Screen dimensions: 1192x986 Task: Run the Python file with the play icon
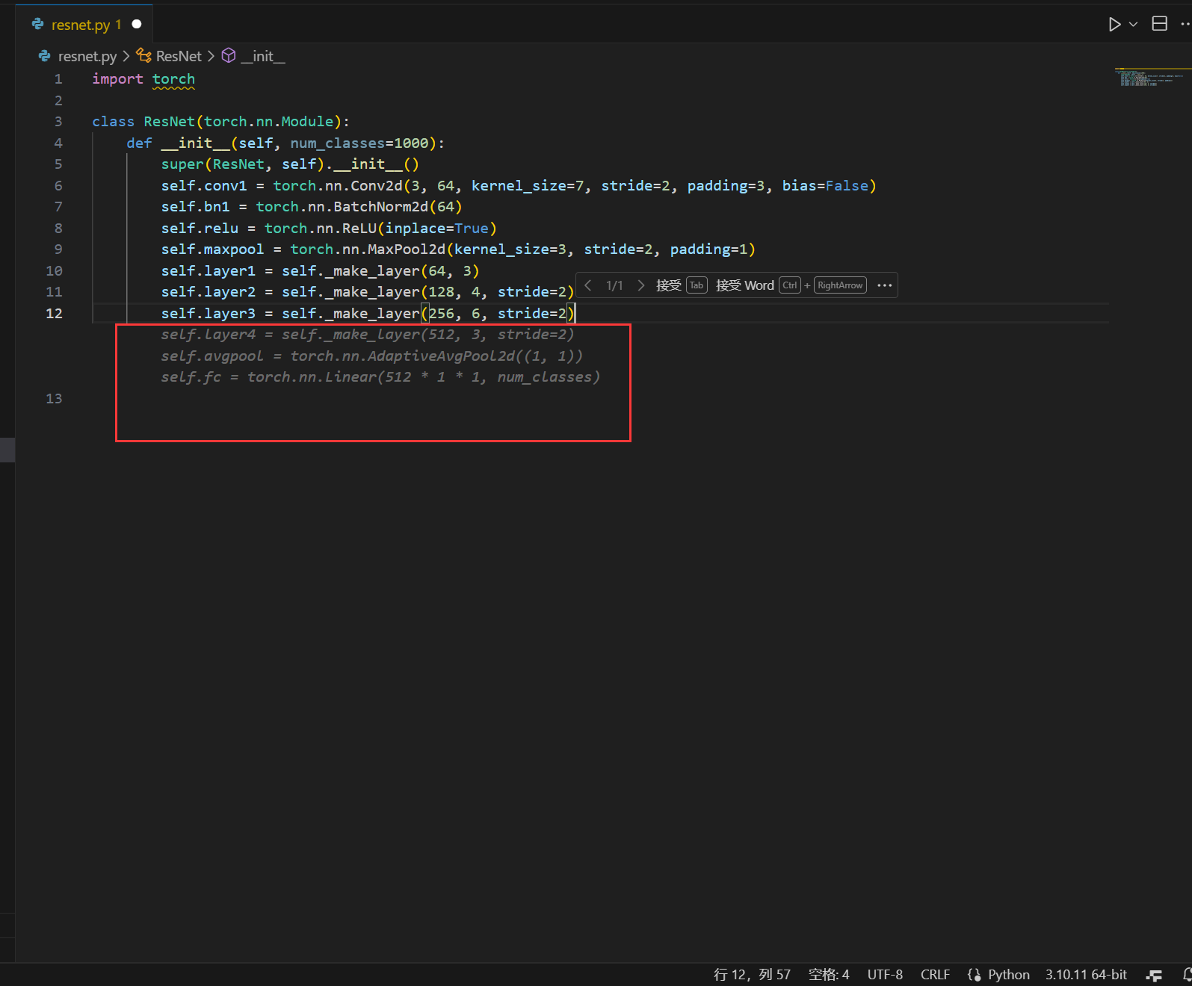(1114, 25)
